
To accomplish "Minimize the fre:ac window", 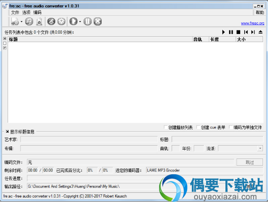I will (255, 6).
